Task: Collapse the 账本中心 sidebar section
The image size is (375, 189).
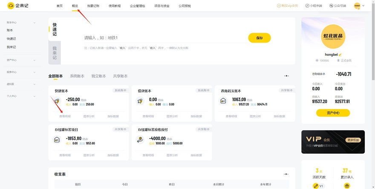Action: point(35,23)
